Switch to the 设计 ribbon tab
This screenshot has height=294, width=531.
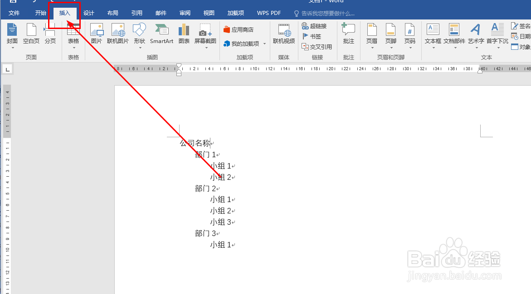[x=88, y=13]
